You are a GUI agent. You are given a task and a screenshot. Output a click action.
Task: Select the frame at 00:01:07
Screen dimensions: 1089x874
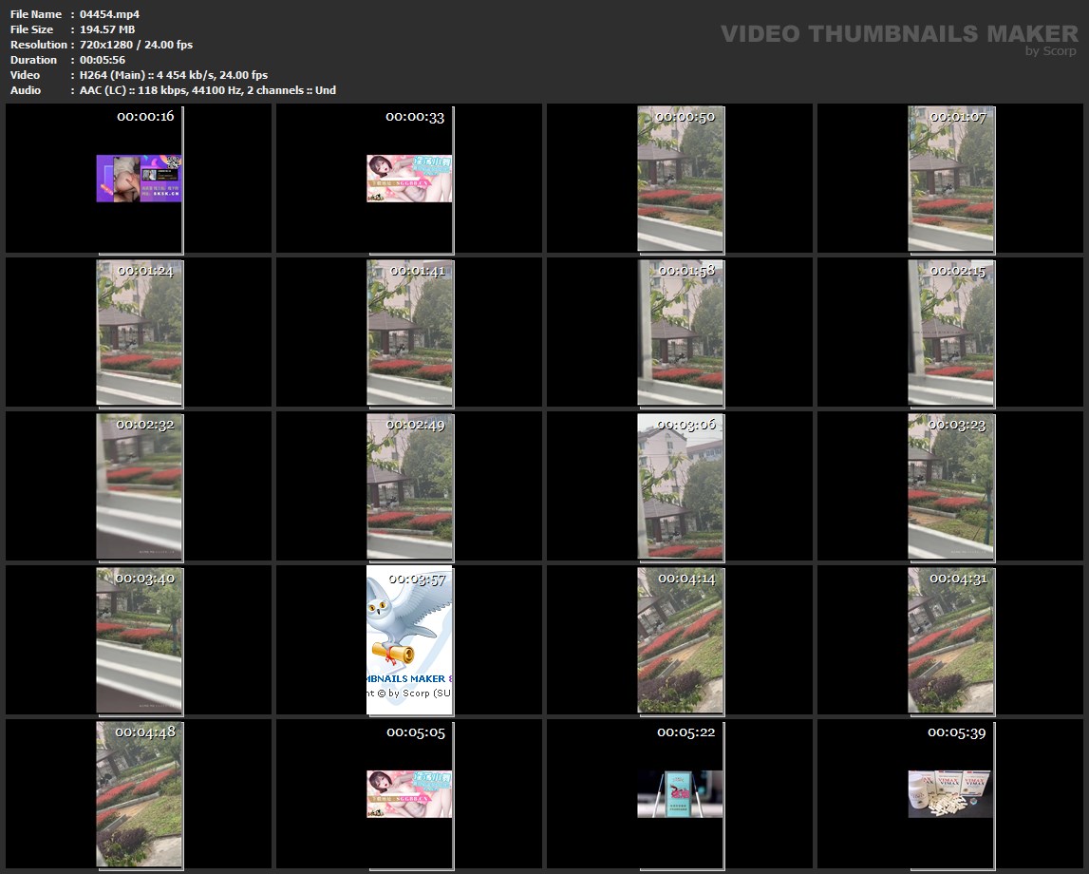pos(950,179)
